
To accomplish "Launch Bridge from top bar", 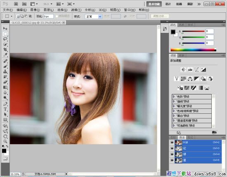I will coord(16,4).
